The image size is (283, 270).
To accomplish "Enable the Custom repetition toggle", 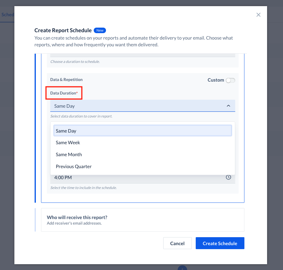I will (230, 80).
